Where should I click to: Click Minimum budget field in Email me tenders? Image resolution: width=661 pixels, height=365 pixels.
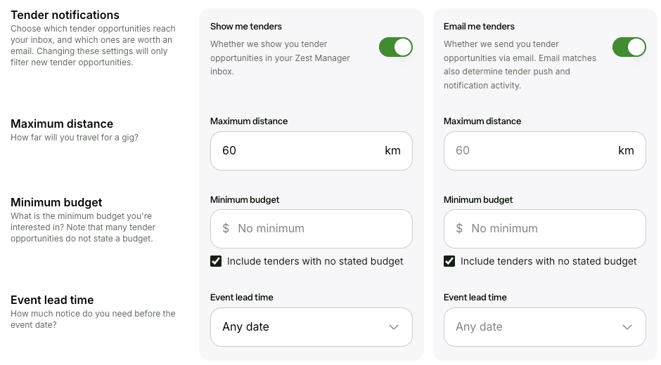coord(545,229)
